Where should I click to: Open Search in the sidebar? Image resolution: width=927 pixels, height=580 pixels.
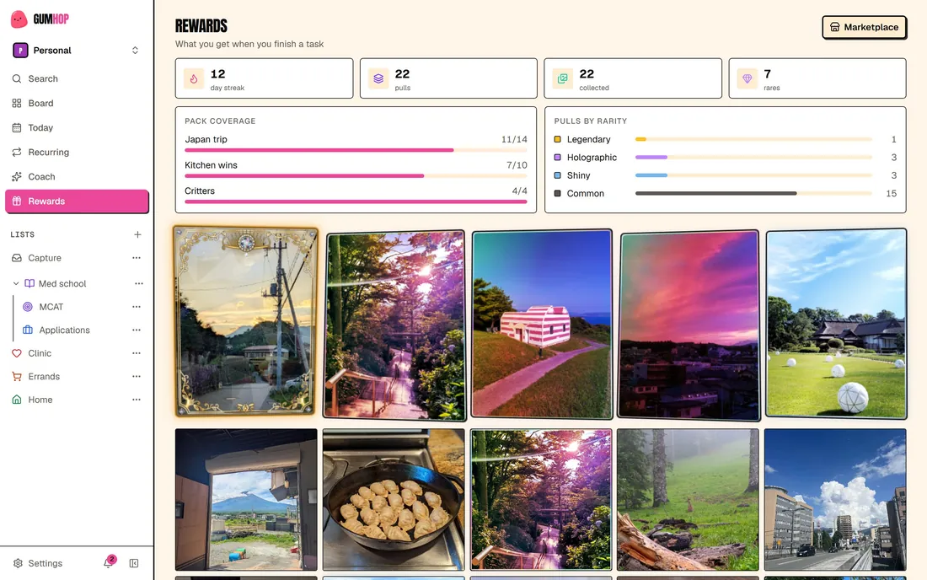click(77, 78)
